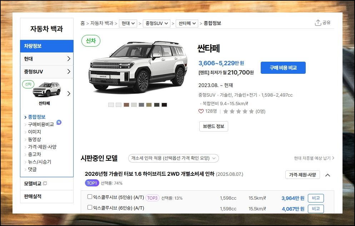Open 구매비용비교 in the sidebar
Image resolution: width=355 pixels, height=226 pixels.
click(x=41, y=124)
